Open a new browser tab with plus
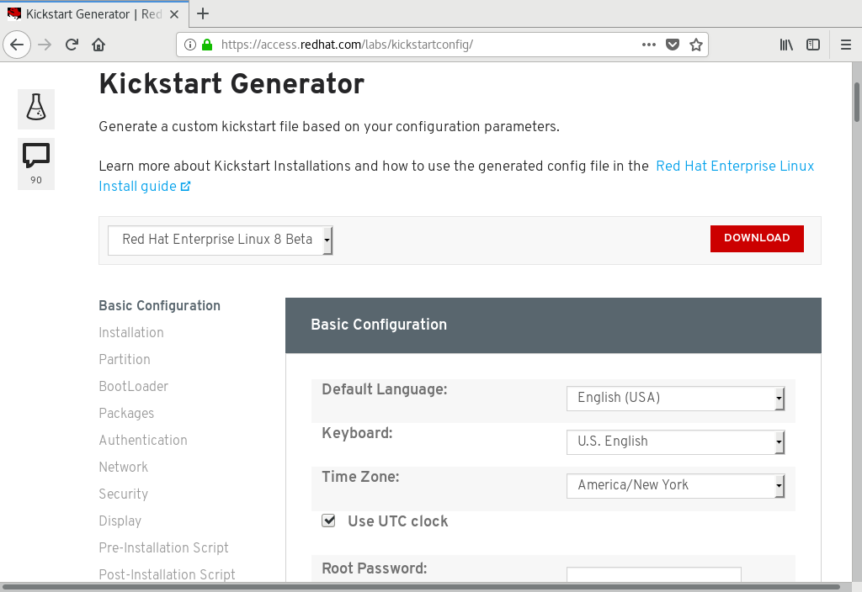The image size is (862, 592). (x=203, y=13)
